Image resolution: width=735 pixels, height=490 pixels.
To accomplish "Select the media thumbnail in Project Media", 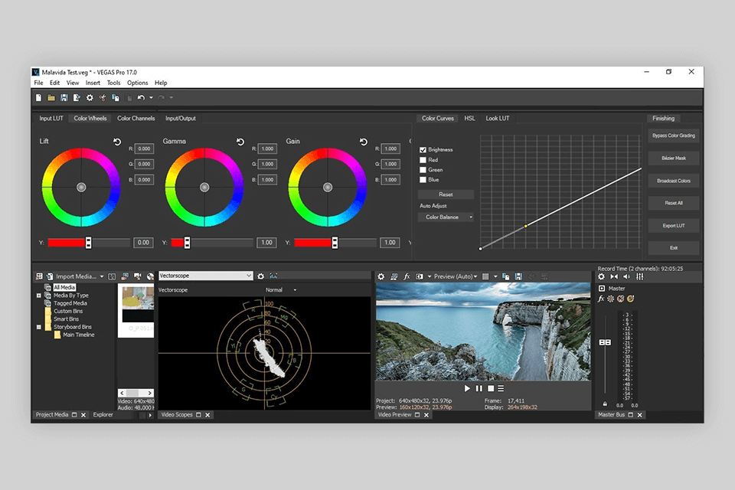I will click(138, 304).
